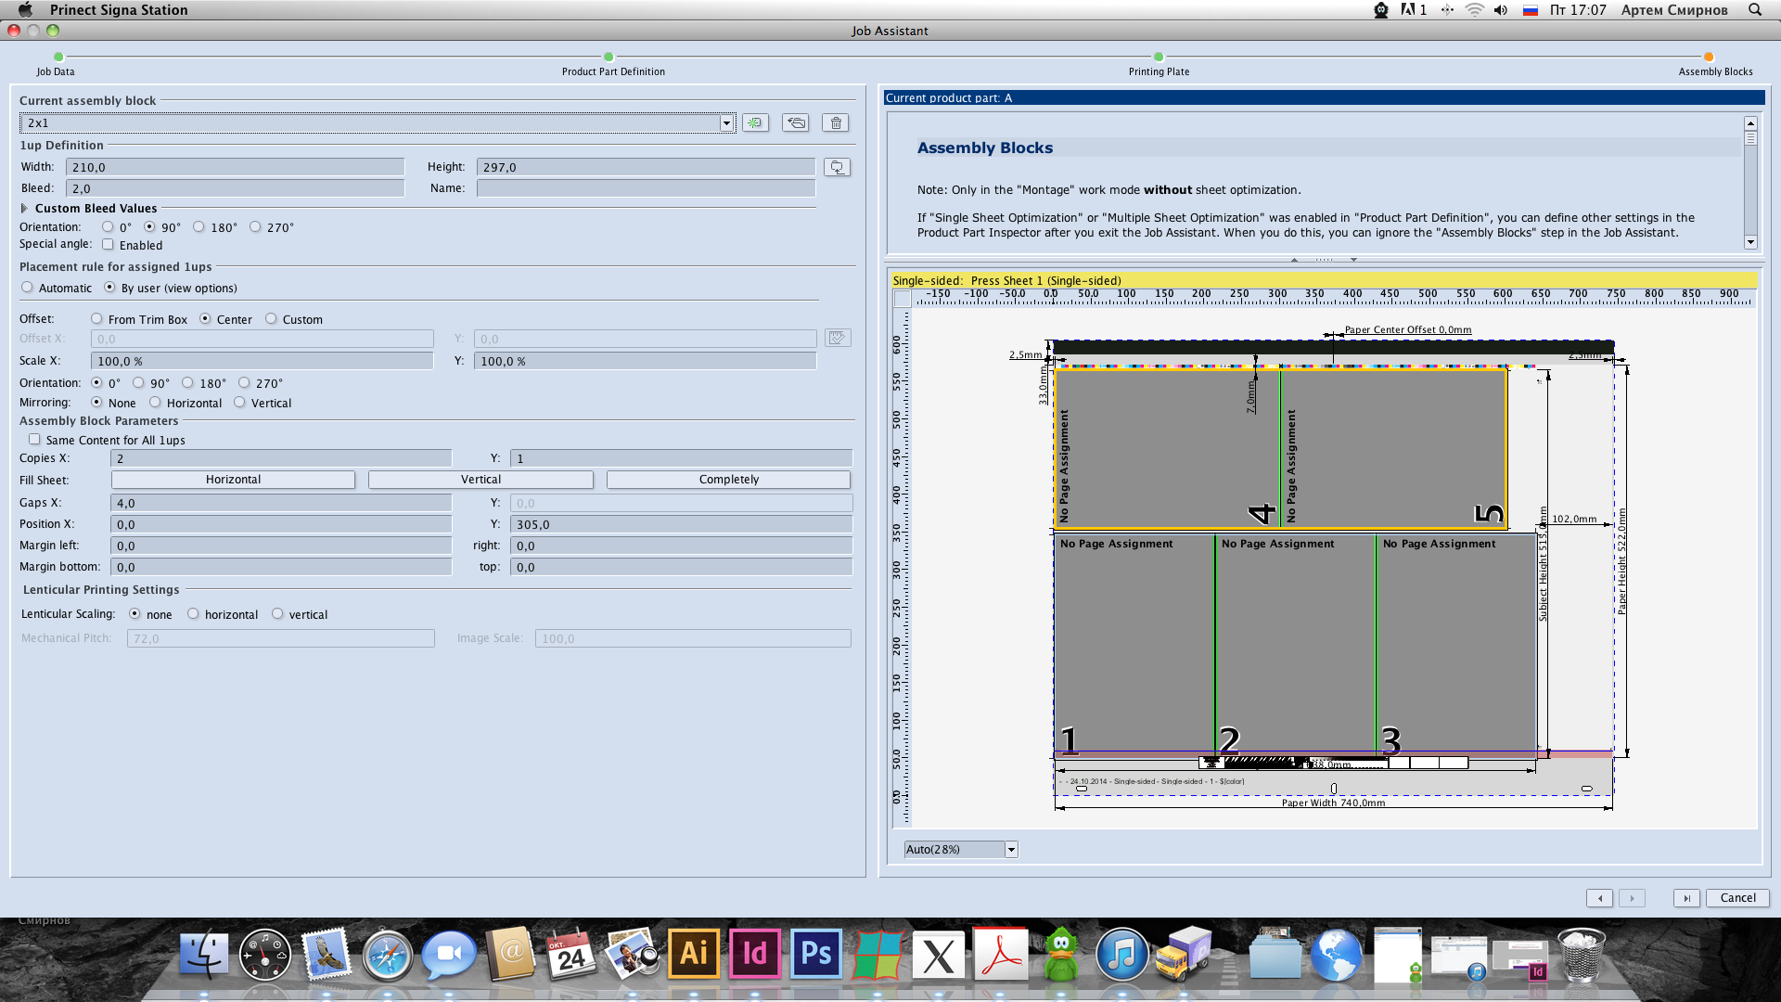Open the Apple menu
The height and width of the screenshot is (1002, 1781).
25,9
